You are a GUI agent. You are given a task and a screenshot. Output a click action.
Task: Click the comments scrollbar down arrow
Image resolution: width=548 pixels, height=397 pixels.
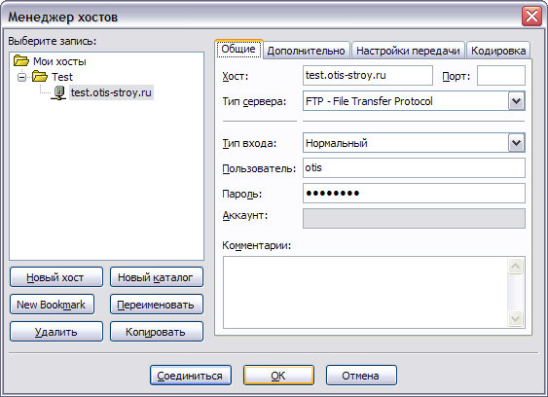(516, 318)
